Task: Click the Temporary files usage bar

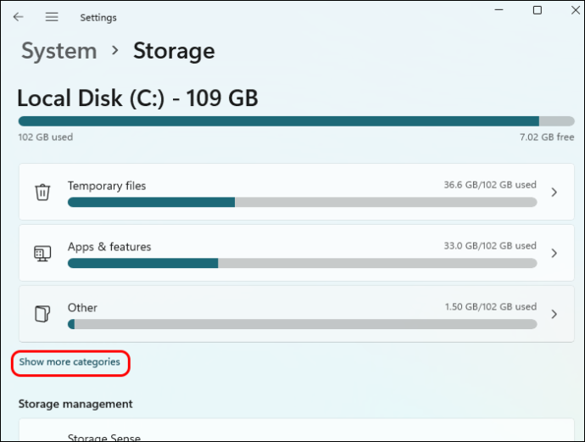Action: [x=302, y=202]
